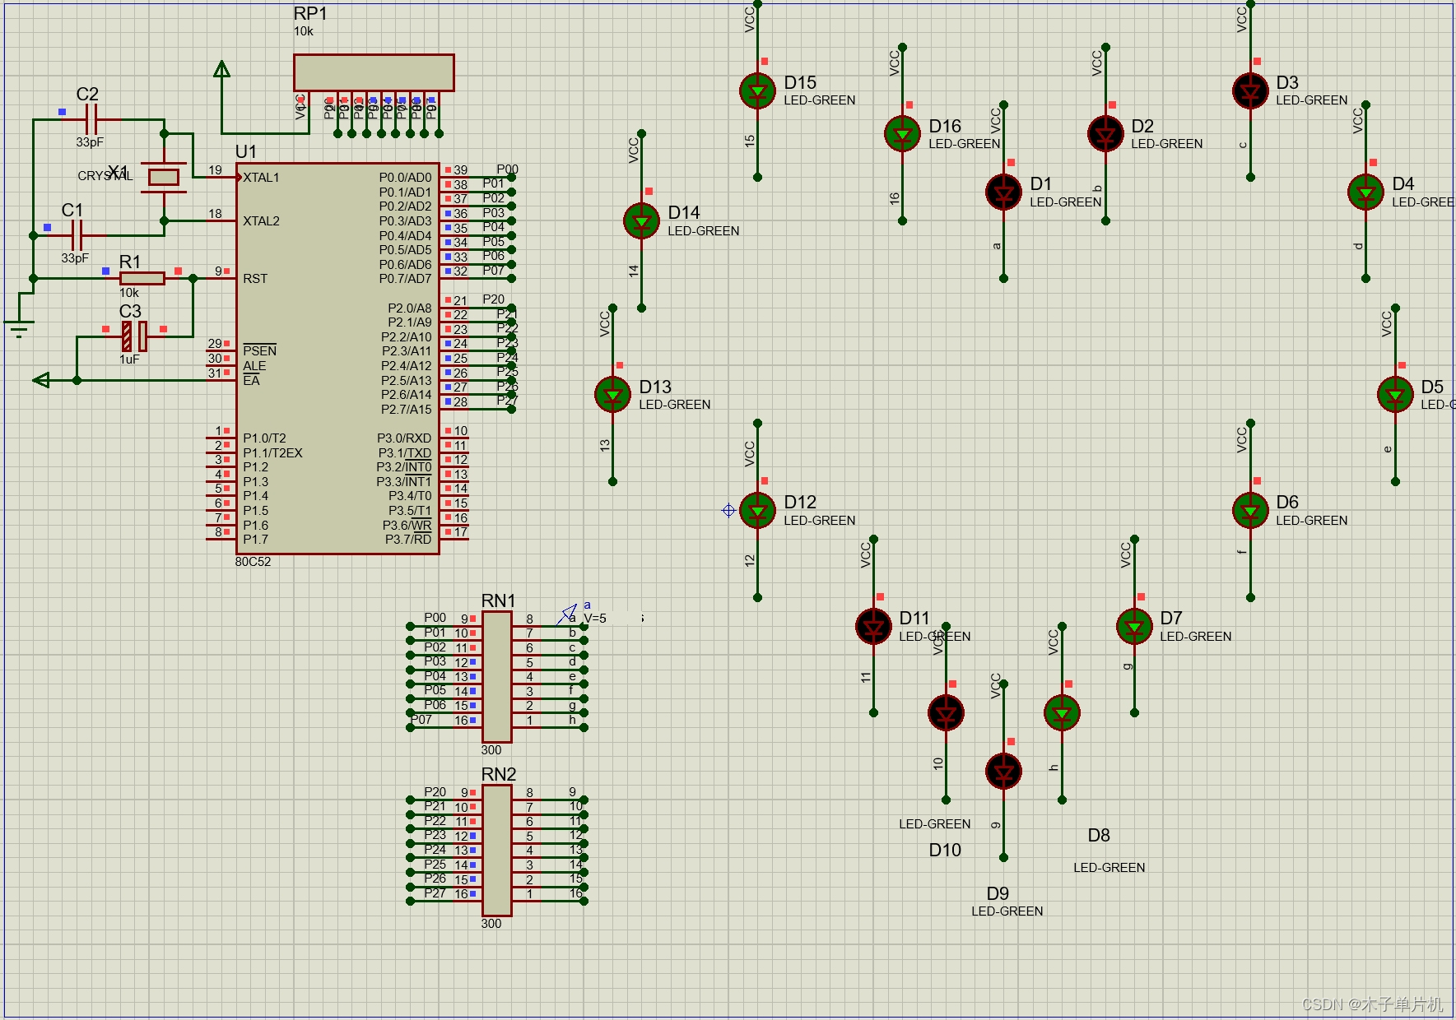Select the D6 LED symbol
Screen dimensions: 1456x1020
pos(1250,511)
